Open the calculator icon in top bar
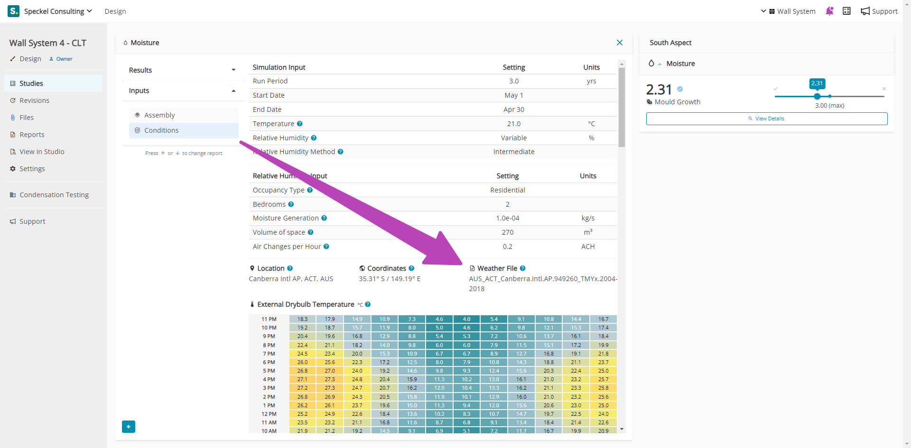 tap(846, 11)
